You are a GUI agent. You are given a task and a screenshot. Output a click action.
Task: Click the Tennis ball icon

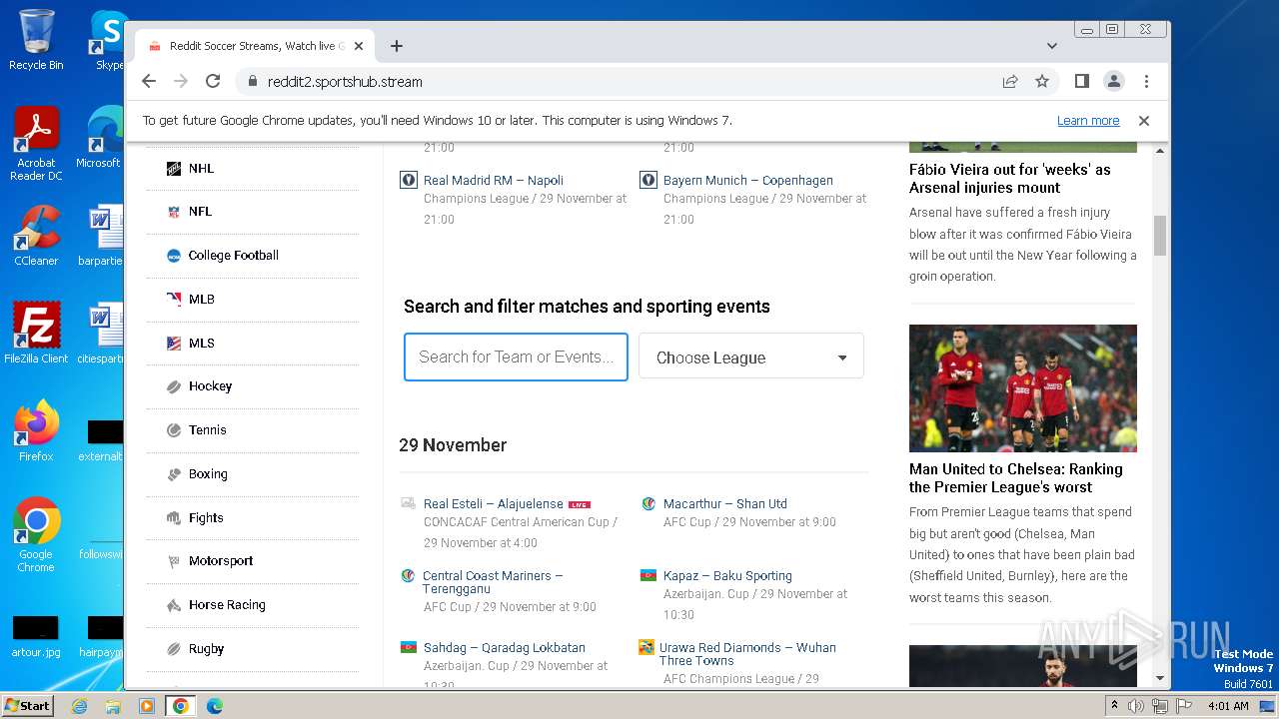(x=174, y=430)
